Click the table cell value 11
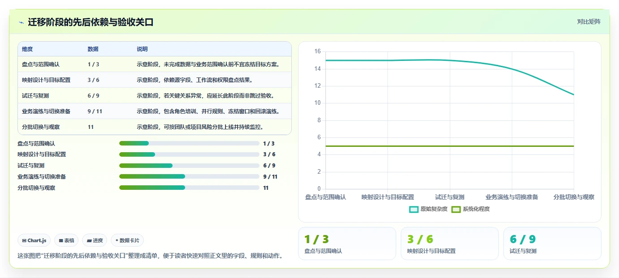 tap(91, 127)
